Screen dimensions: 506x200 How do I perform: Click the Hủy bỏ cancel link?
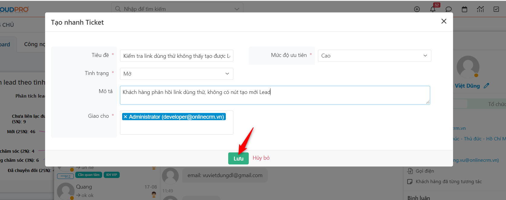[261, 158]
